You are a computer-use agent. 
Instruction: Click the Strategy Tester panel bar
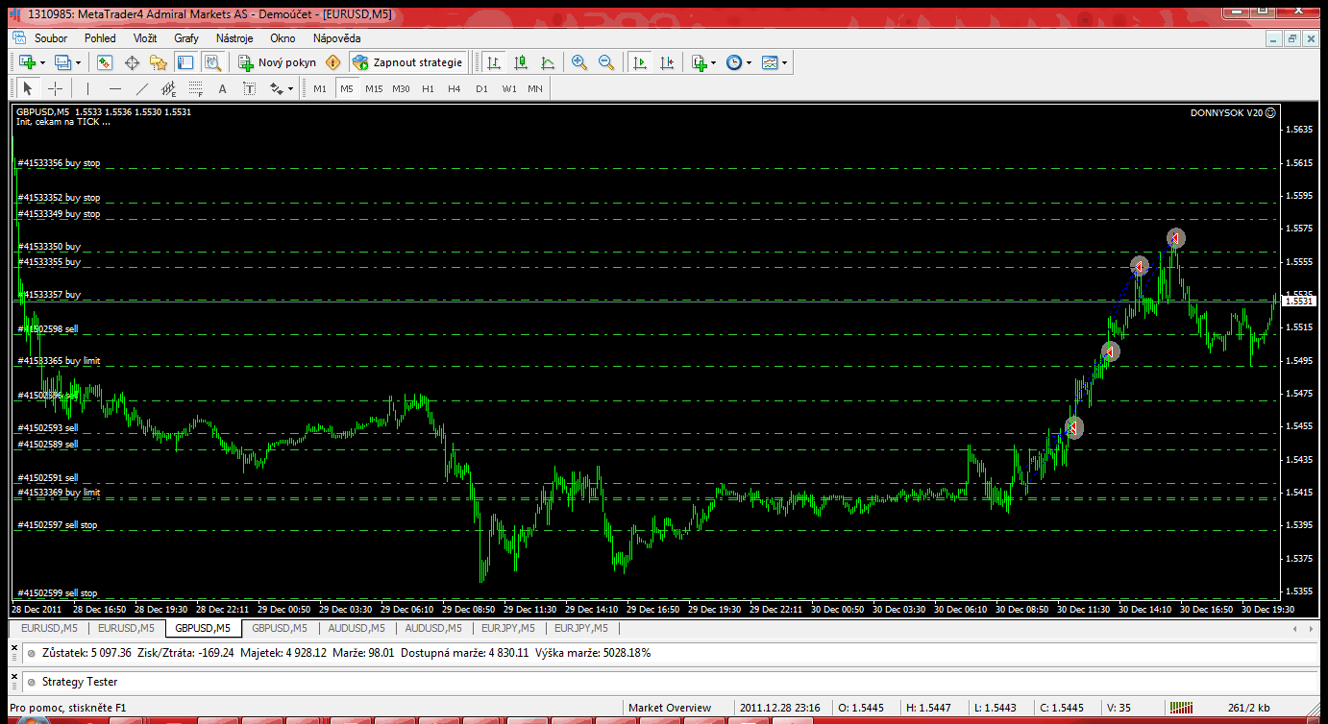80,682
